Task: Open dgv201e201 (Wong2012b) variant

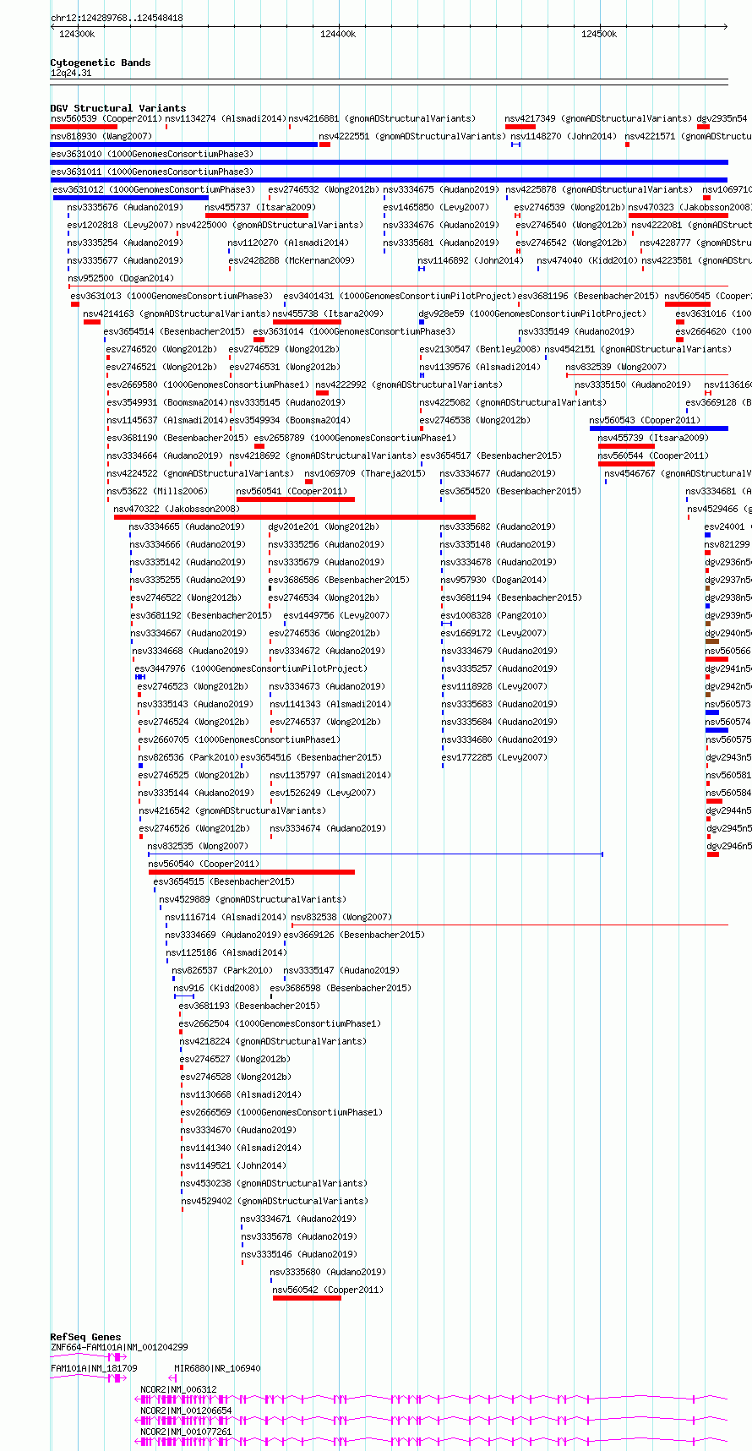Action: [324, 527]
